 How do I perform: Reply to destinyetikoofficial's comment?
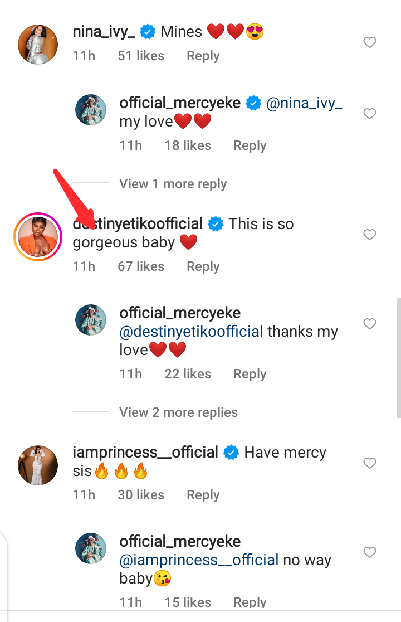click(x=203, y=266)
